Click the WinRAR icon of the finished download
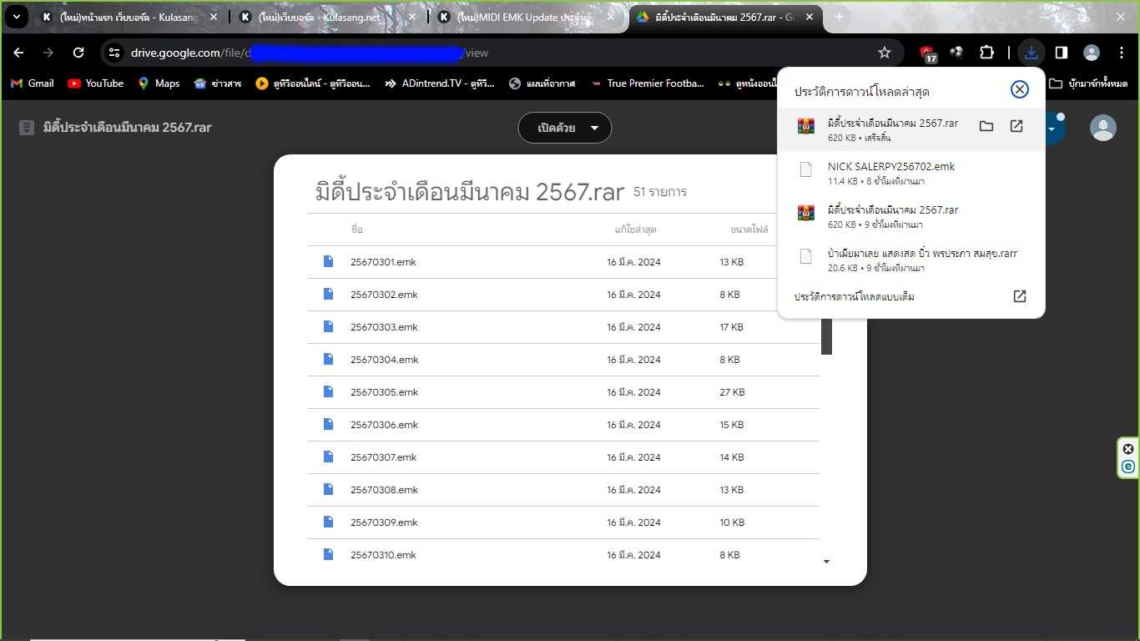Image resolution: width=1140 pixels, height=641 pixels. pos(805,126)
